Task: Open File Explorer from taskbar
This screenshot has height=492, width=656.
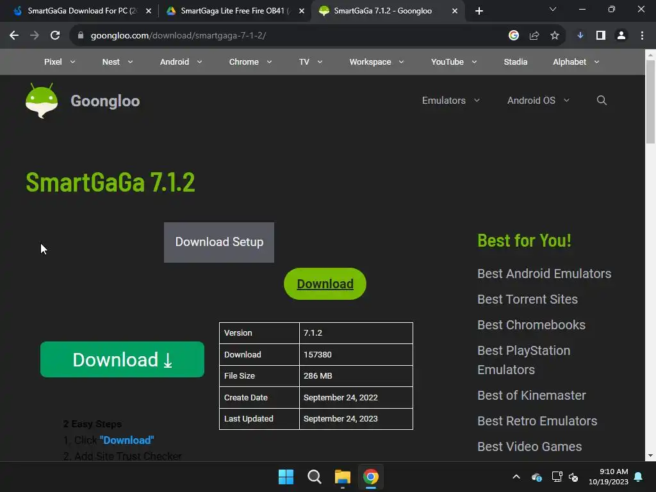Action: (x=343, y=477)
